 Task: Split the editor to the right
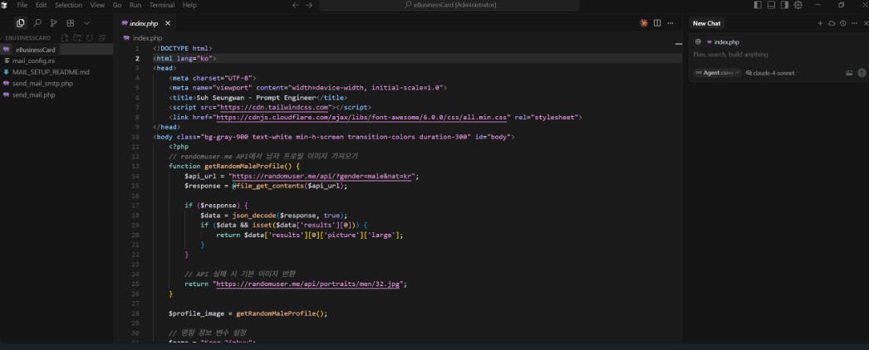point(657,23)
